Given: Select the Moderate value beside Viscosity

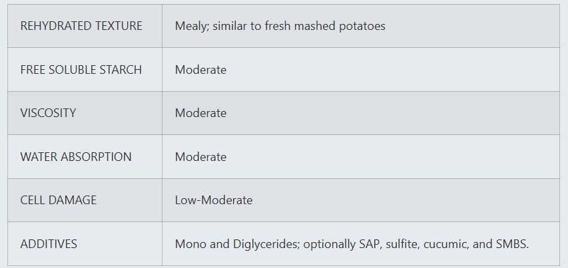Looking at the screenshot, I should click(x=200, y=113).
